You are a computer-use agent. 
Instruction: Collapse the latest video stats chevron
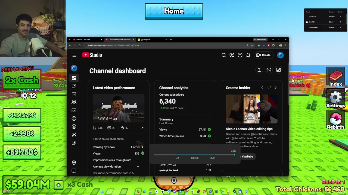click(142, 128)
